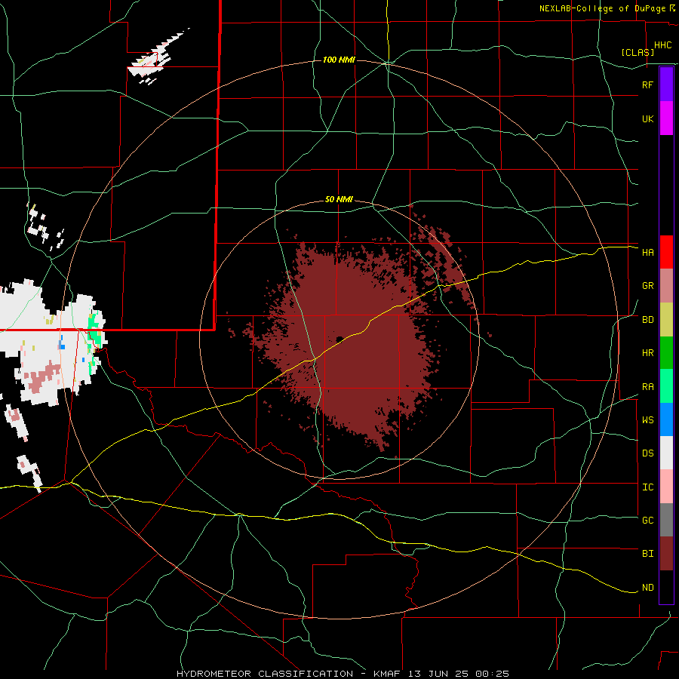Click the GC gray legend swatch
The width and height of the screenshot is (679, 679).
pyautogui.click(x=666, y=520)
